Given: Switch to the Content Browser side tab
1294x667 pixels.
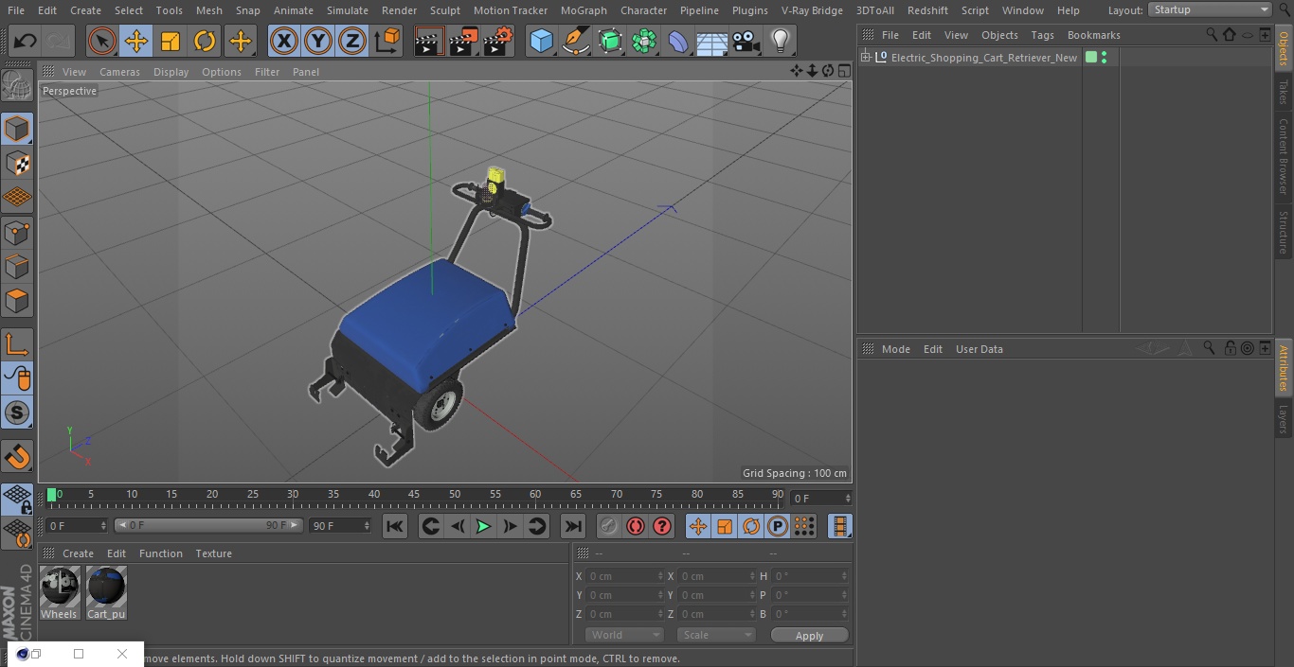Looking at the screenshot, I should click(x=1284, y=156).
